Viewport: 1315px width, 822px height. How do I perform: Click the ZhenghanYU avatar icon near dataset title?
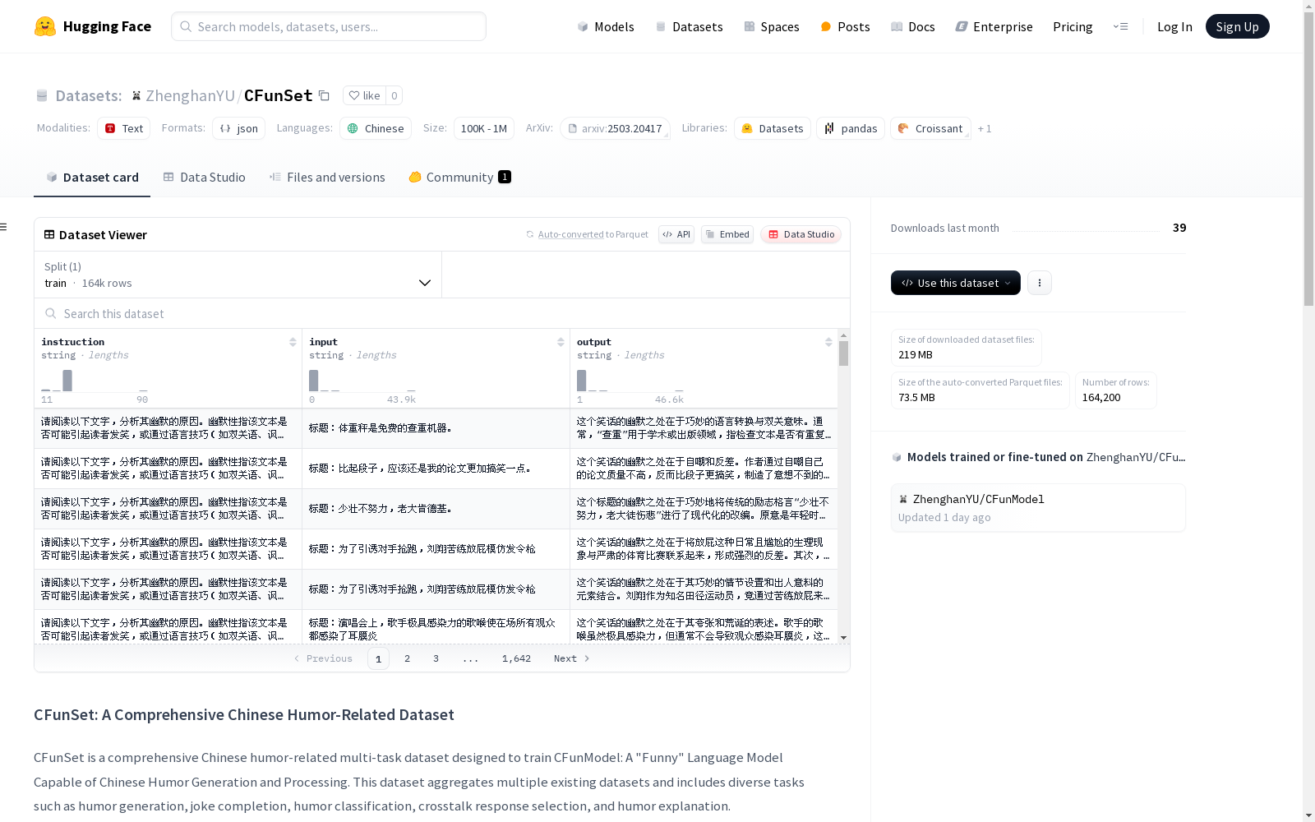[x=136, y=95]
